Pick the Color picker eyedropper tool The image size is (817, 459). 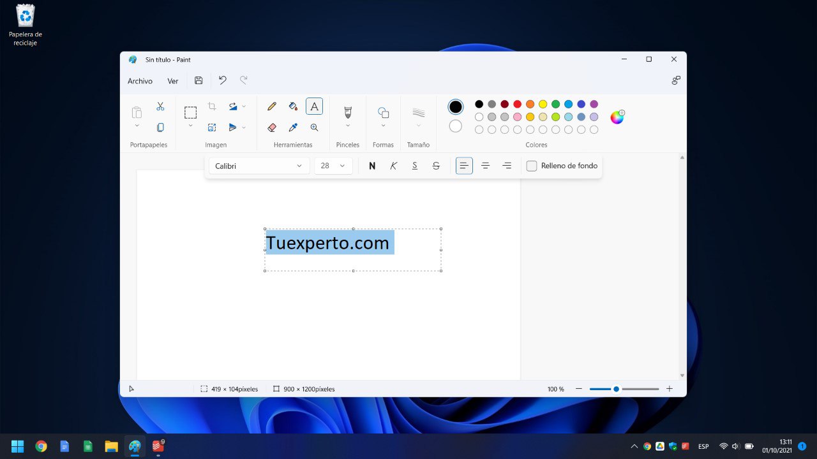pyautogui.click(x=292, y=127)
